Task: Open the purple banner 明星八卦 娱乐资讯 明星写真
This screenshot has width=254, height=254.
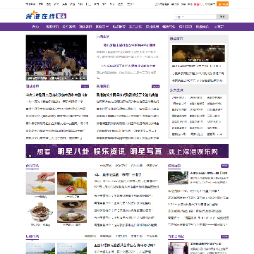Action: [127, 151]
